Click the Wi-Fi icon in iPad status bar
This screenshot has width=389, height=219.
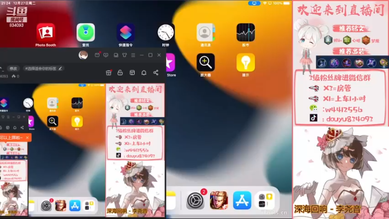(265, 3)
